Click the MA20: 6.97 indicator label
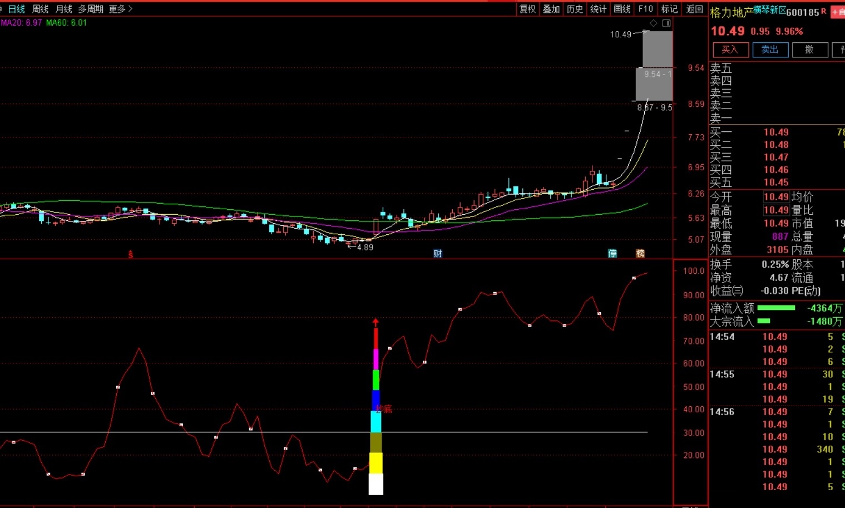 (x=21, y=23)
